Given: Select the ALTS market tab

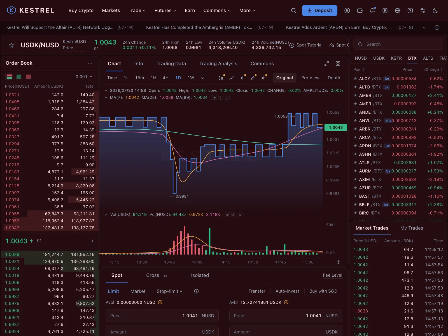Looking at the screenshot, I should 428,58.
